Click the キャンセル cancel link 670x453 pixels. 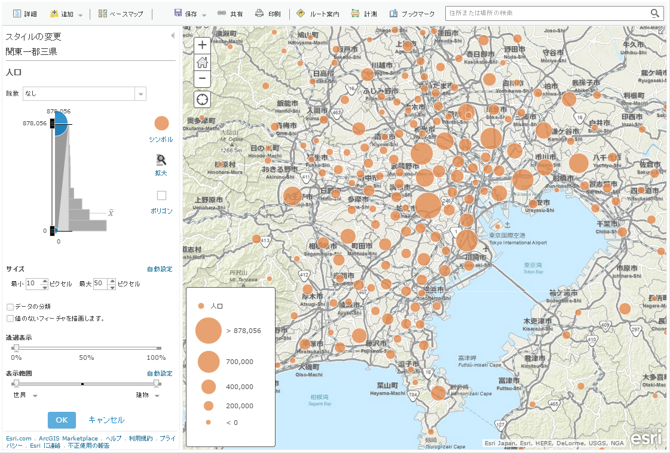point(106,420)
